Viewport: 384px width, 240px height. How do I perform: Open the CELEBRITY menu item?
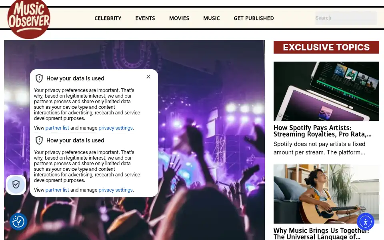tap(108, 18)
